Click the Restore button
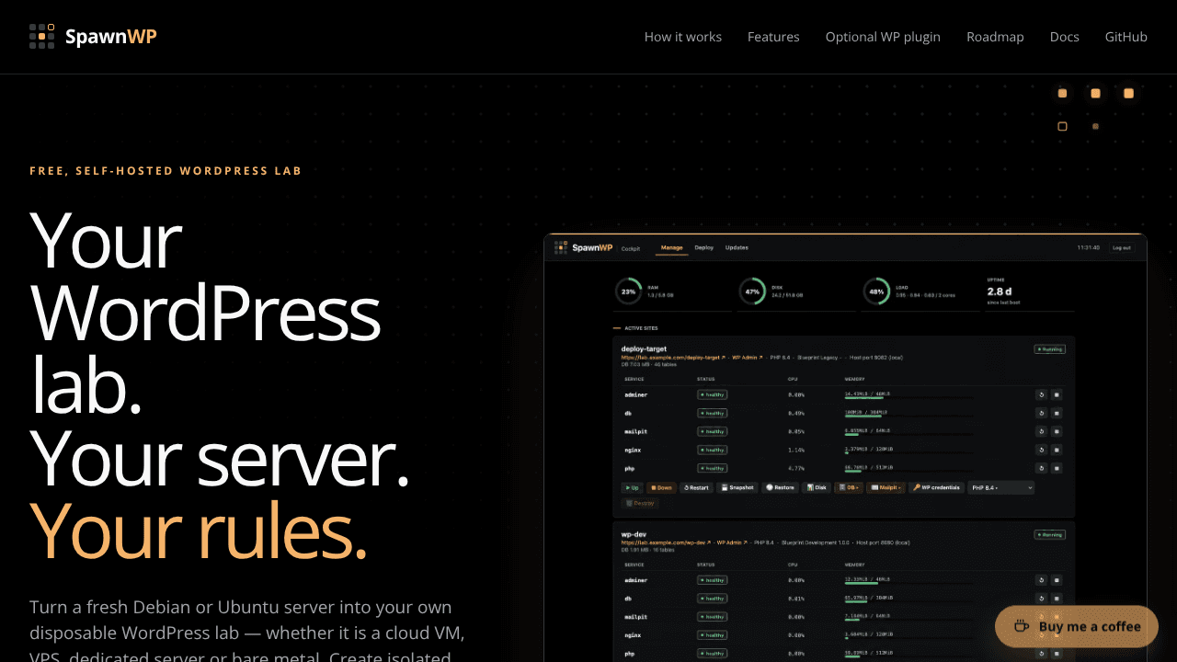Image resolution: width=1177 pixels, height=662 pixels. click(780, 487)
